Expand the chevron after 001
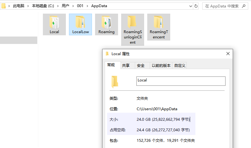Viewport: 251px width, 148px height. coord(87,6)
